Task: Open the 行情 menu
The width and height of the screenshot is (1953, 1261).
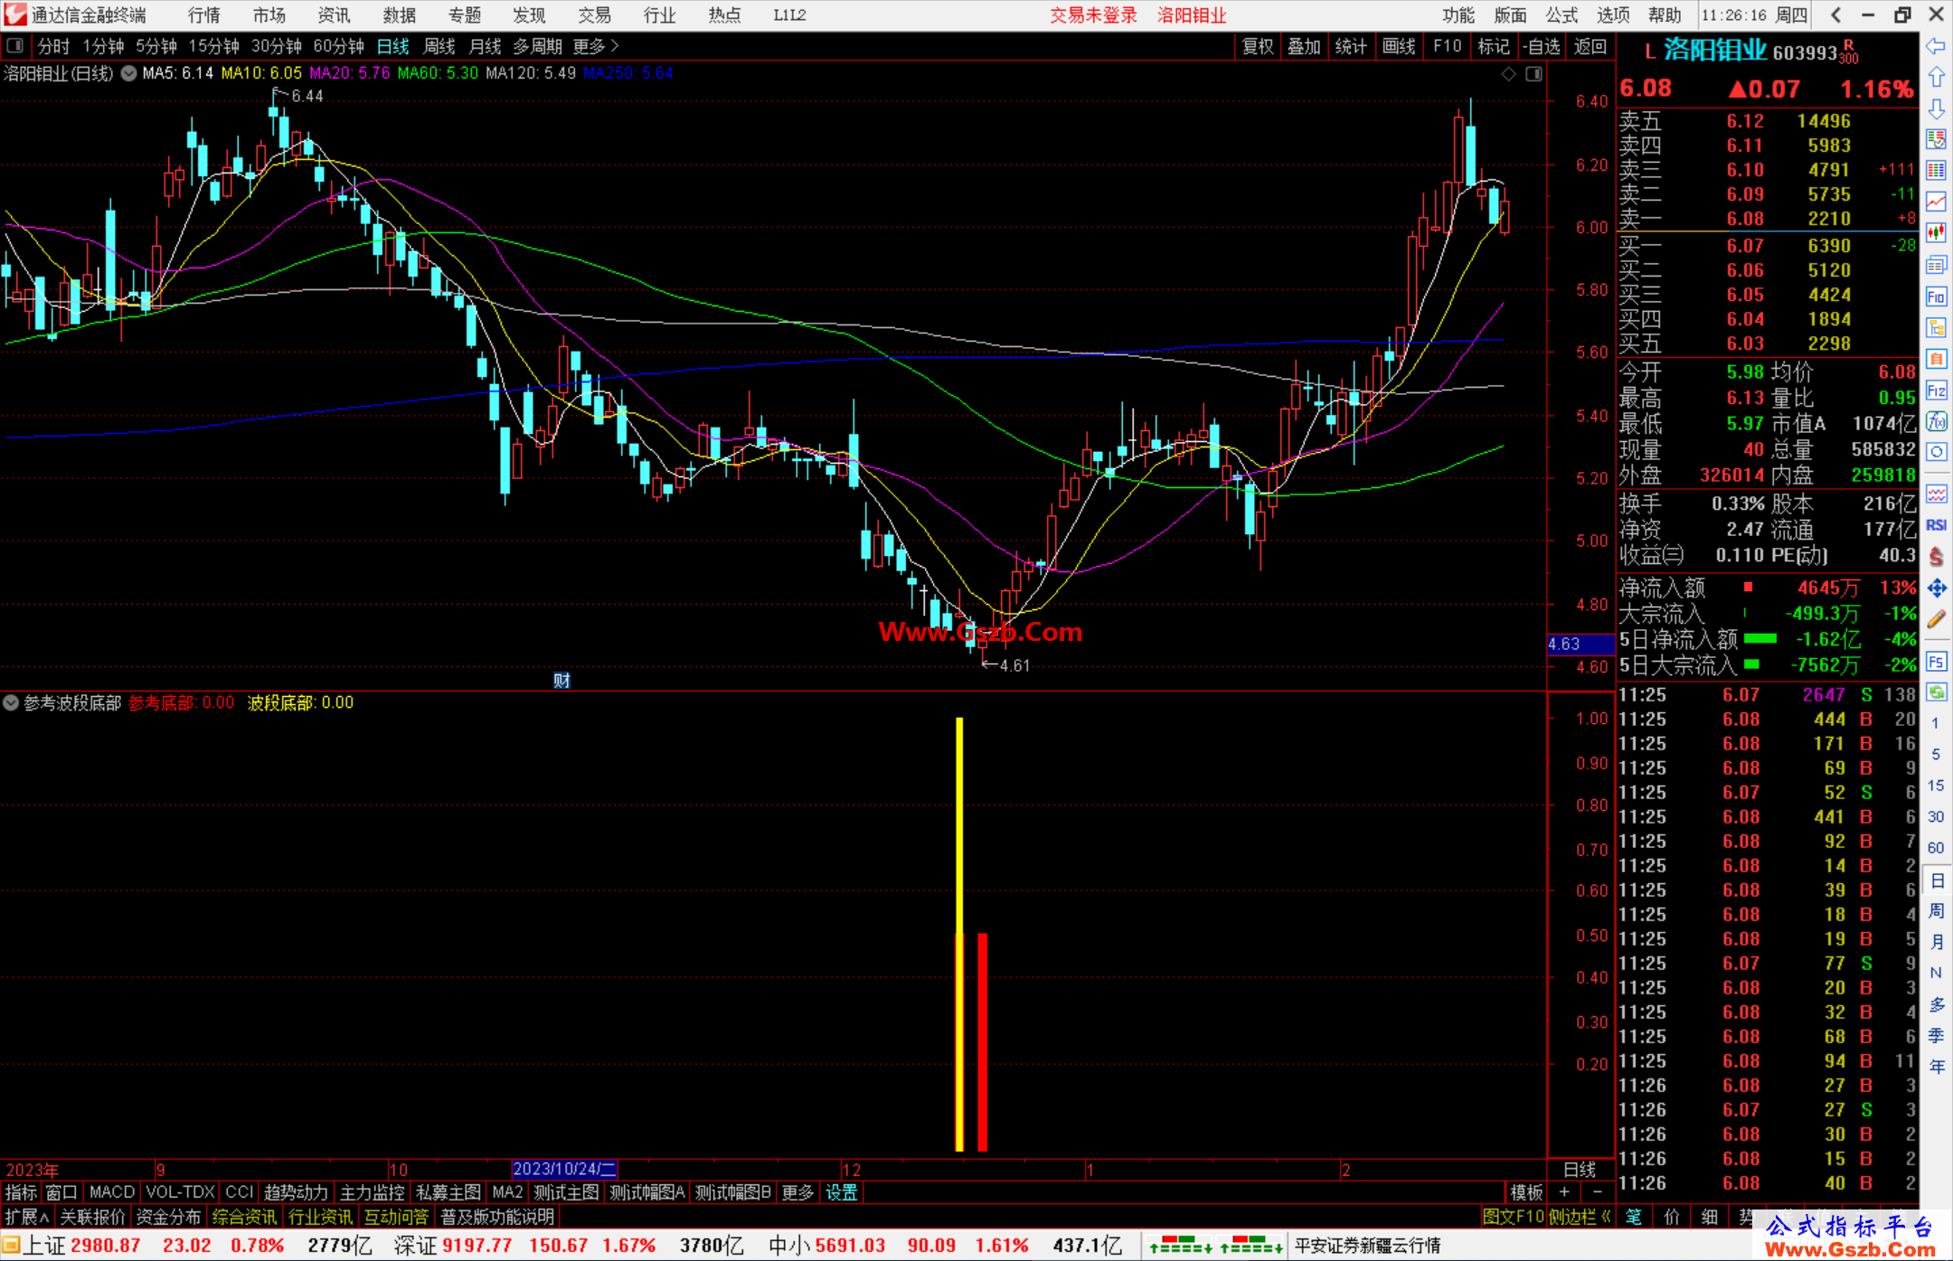Action: coord(204,15)
